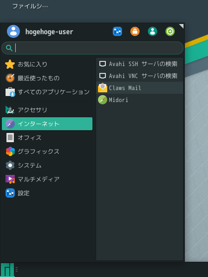Click the hogehoge-user name label
Image resolution: width=208 pixels, height=277 pixels.
49,32
